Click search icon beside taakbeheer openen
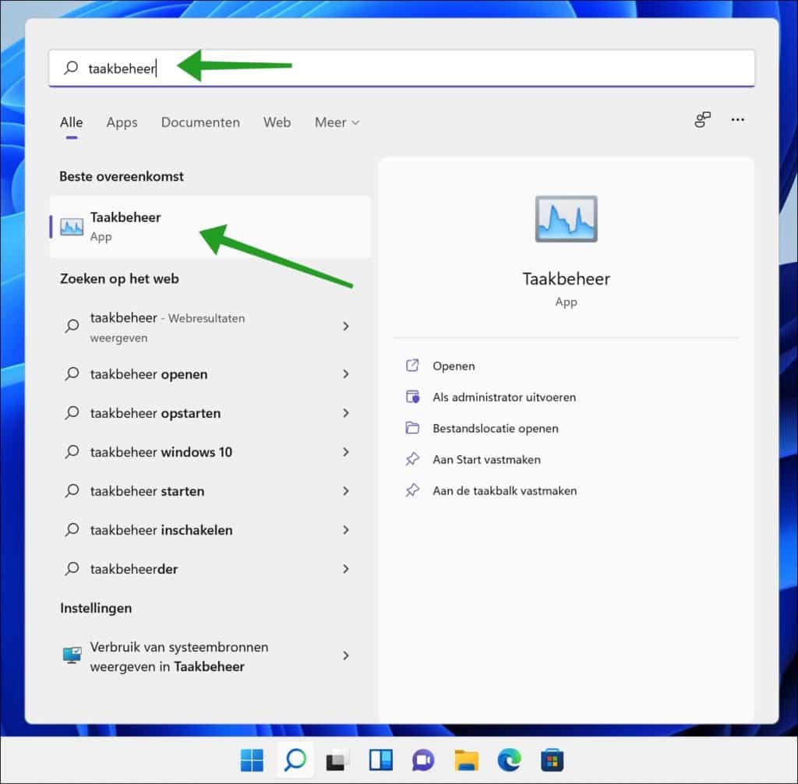Viewport: 798px width, 784px height. (x=72, y=373)
